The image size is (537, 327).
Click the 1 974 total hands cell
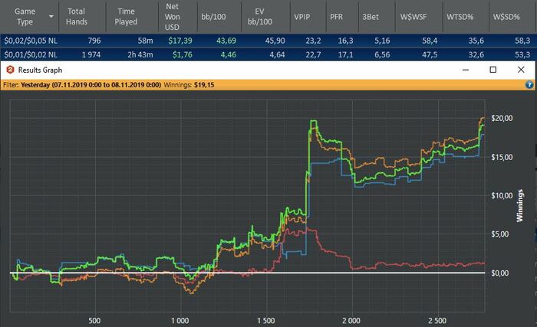pyautogui.click(x=91, y=54)
